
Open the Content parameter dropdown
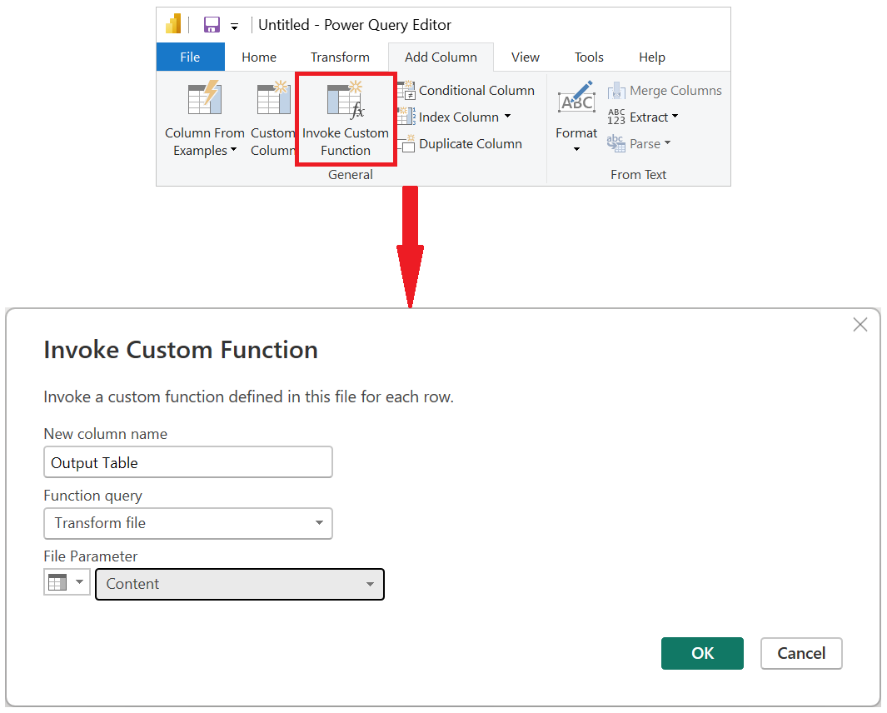[x=370, y=584]
